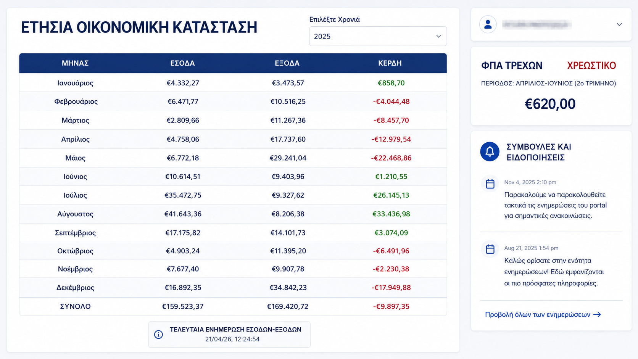Click the ΣΥΝΟΛΟ totals row label
The height and width of the screenshot is (359, 638).
tap(75, 306)
